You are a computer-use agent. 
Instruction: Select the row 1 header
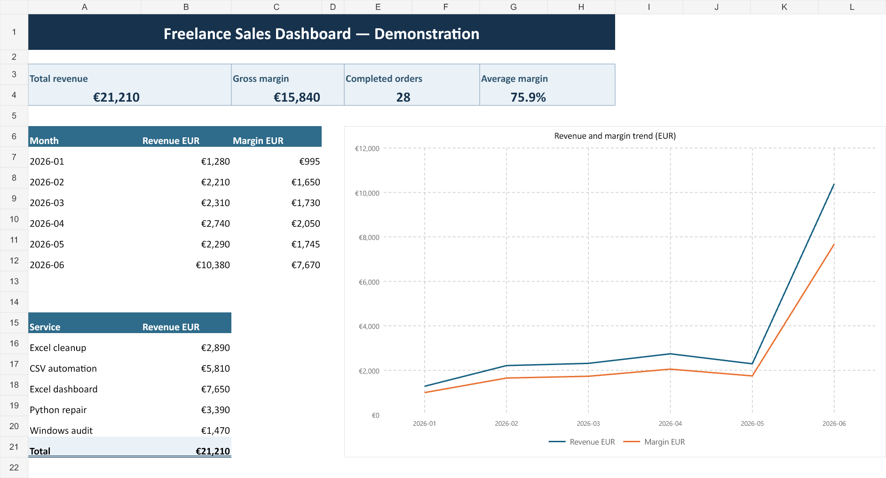14,32
